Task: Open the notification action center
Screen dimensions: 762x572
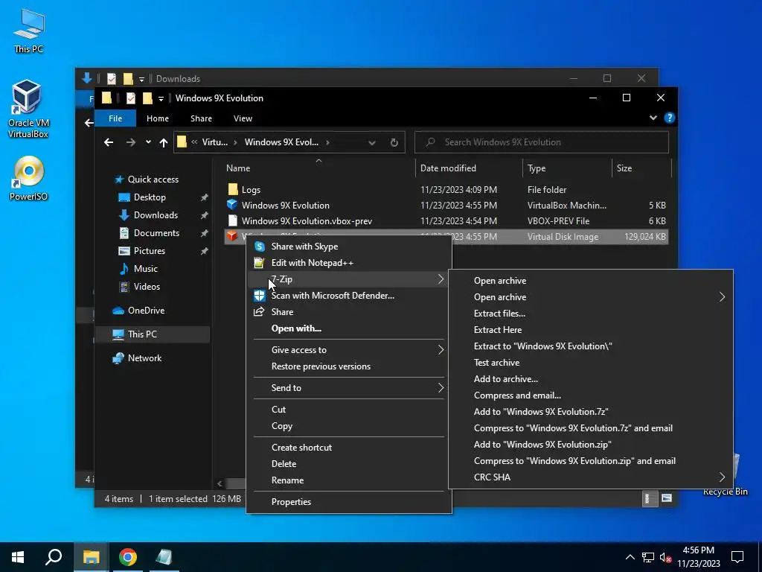Action: pos(737,557)
